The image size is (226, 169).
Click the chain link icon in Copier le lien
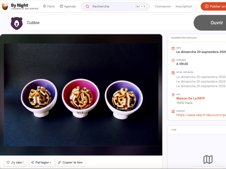coord(59,162)
